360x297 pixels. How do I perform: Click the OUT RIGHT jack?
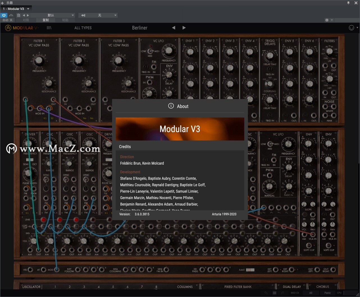coord(333,270)
